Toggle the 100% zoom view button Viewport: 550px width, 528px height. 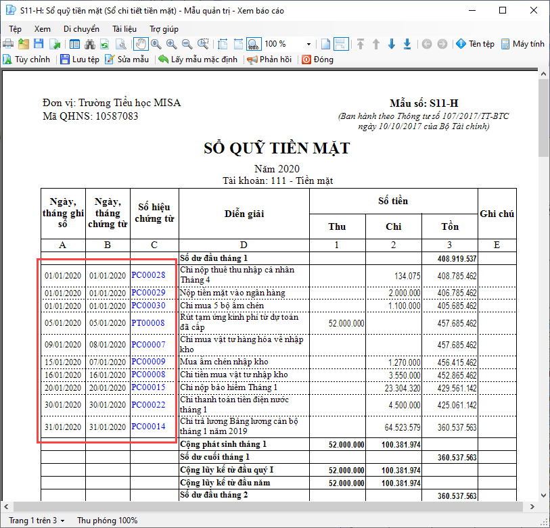click(x=253, y=44)
